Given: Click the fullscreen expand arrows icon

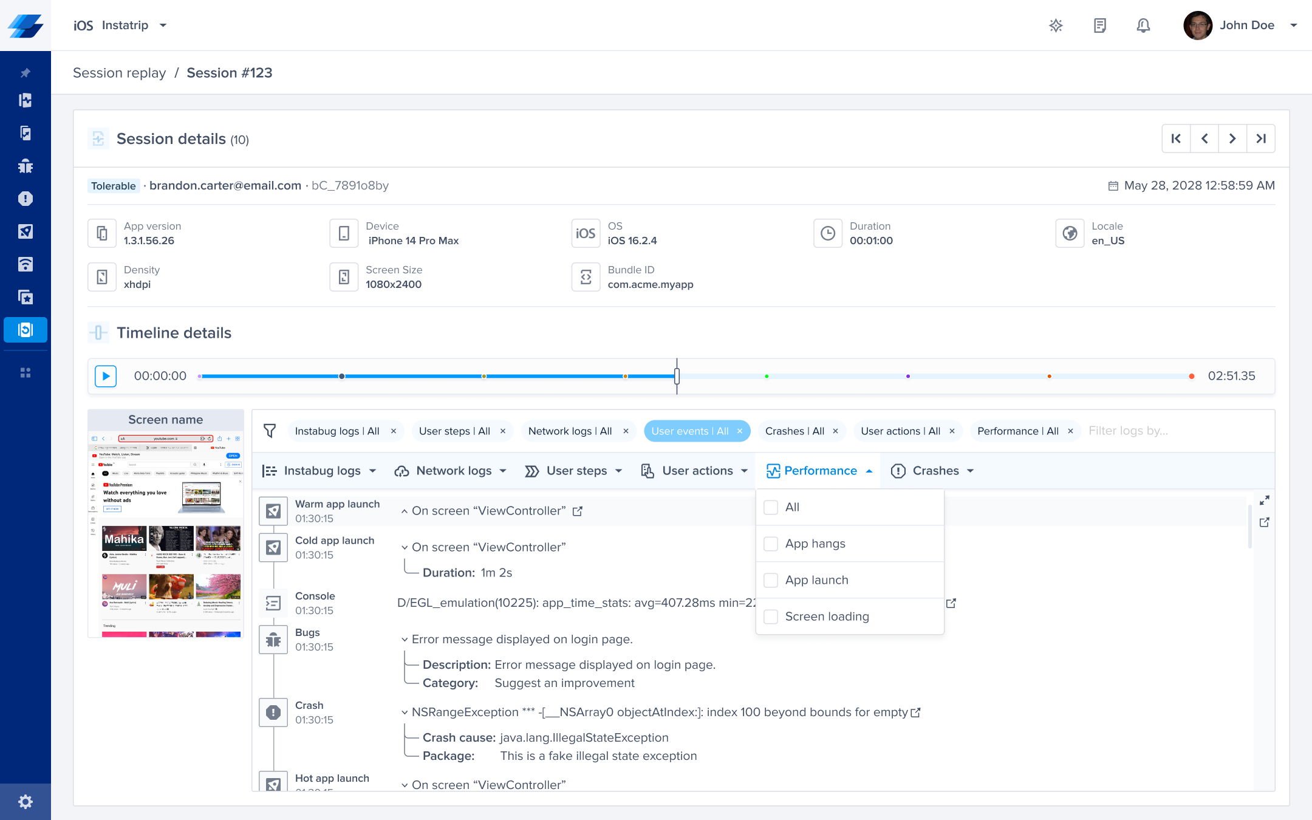Looking at the screenshot, I should 1265,500.
